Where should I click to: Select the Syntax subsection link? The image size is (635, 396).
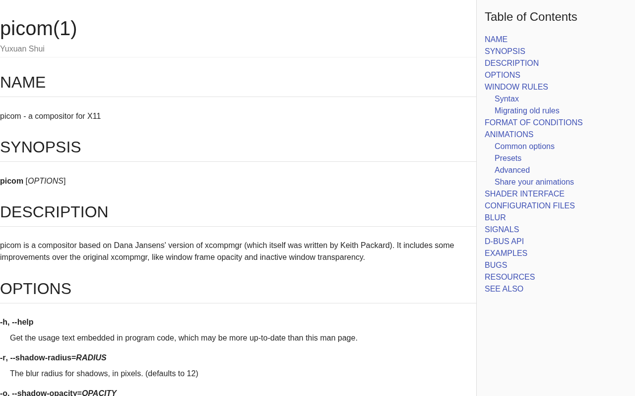click(x=507, y=99)
